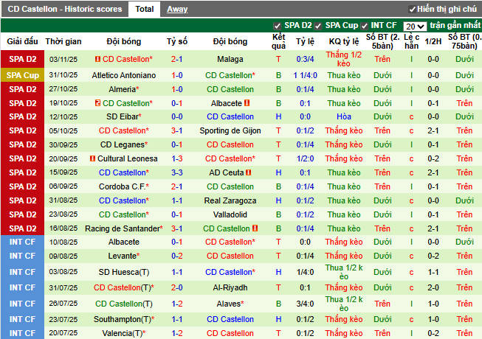Click the 1 1/4:0 odds on 31/10/25 row
The width and height of the screenshot is (482, 339).
[305, 75]
